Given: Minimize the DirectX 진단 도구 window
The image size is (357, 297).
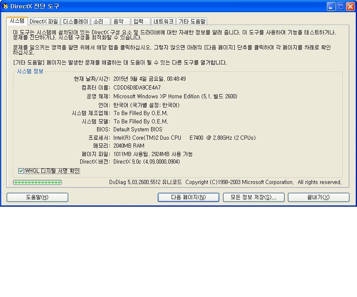Looking at the screenshot, I should (331, 6).
